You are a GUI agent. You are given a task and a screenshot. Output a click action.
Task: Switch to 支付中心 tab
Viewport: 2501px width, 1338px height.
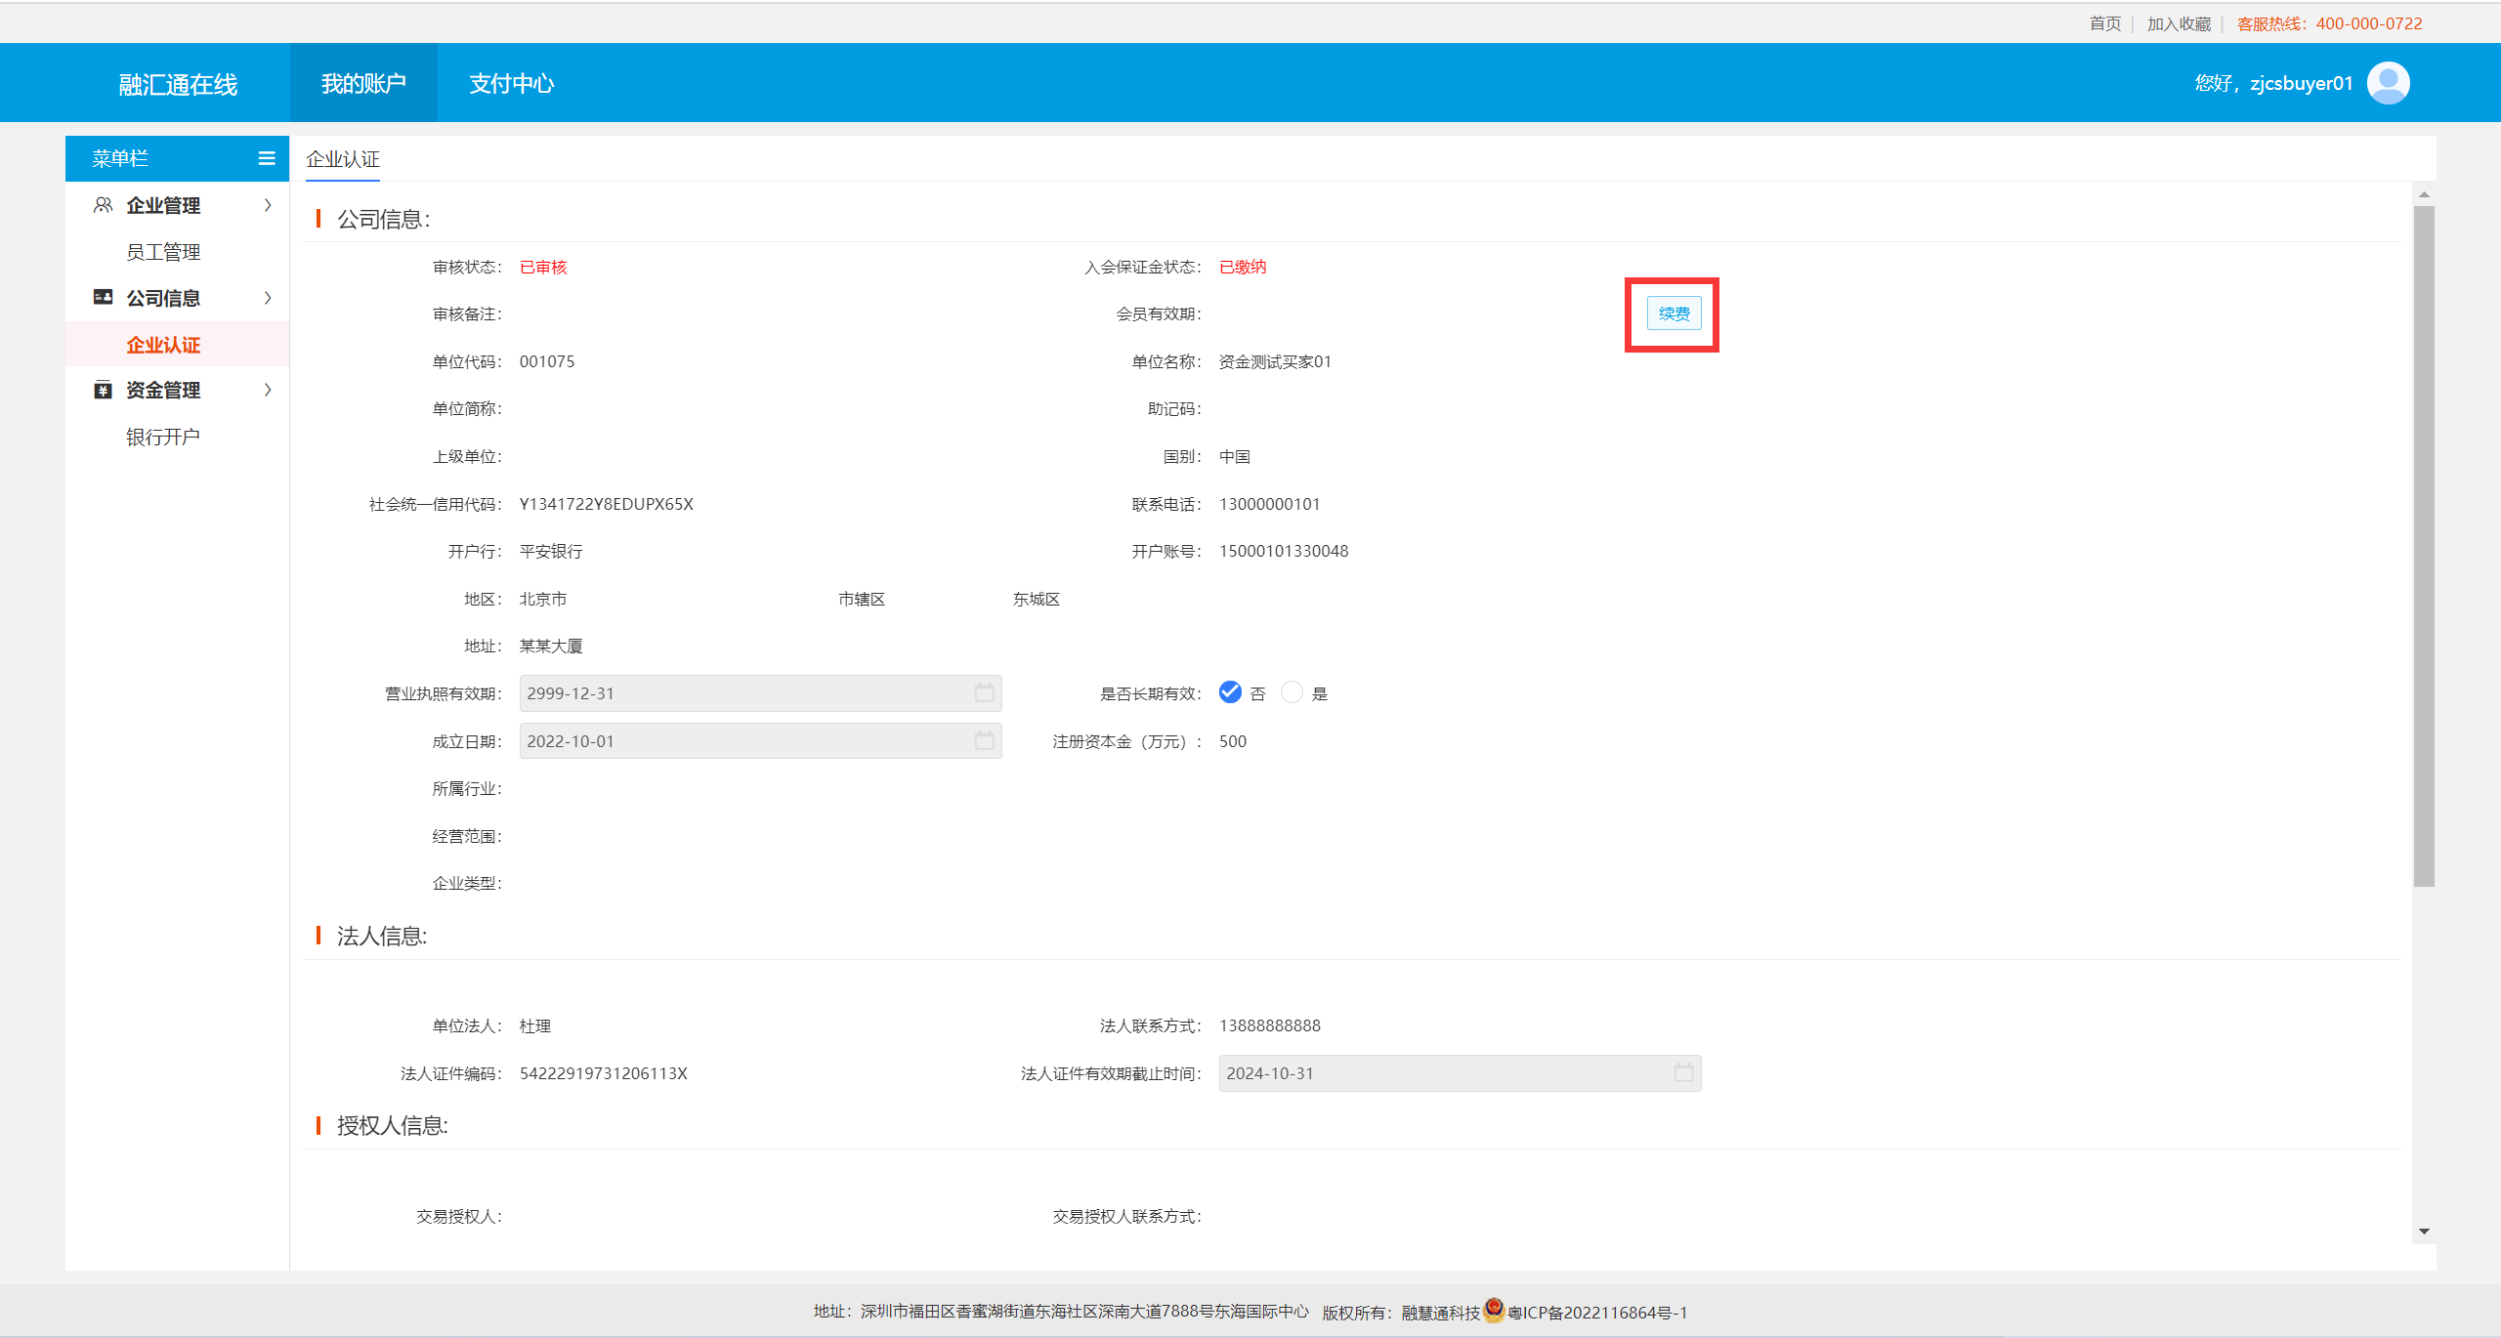coord(511,84)
